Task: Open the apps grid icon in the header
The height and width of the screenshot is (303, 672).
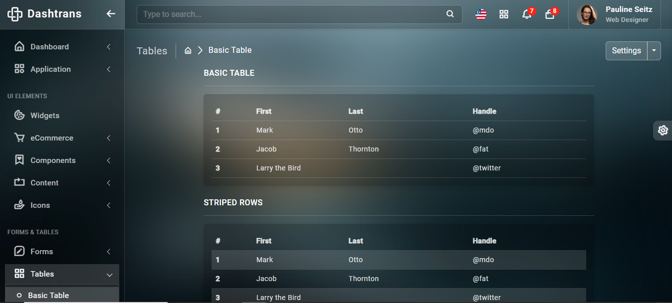Action: [x=504, y=14]
